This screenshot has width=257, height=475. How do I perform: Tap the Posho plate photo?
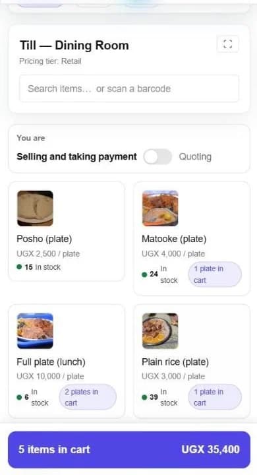click(x=35, y=208)
